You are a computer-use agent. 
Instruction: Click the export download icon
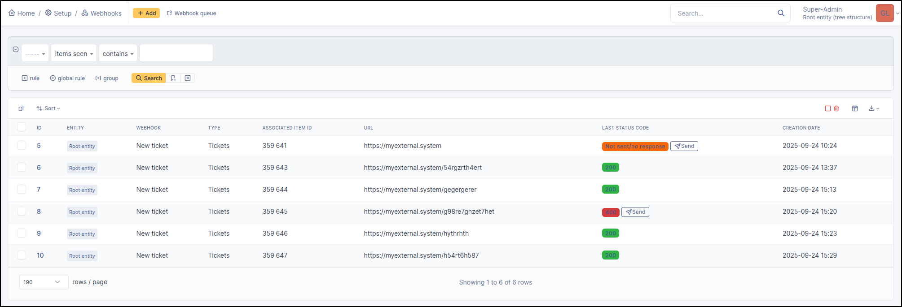click(873, 108)
